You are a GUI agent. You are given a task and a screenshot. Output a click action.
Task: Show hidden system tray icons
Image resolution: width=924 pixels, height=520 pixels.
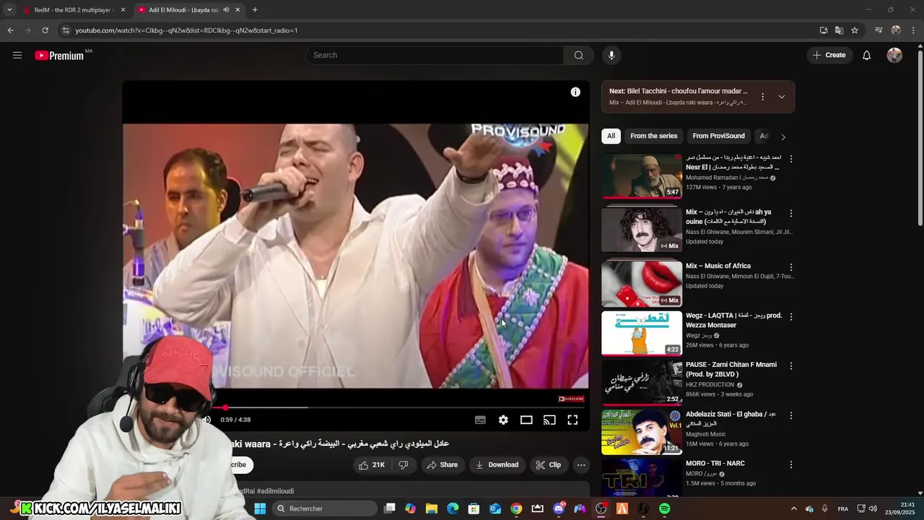pos(793,508)
